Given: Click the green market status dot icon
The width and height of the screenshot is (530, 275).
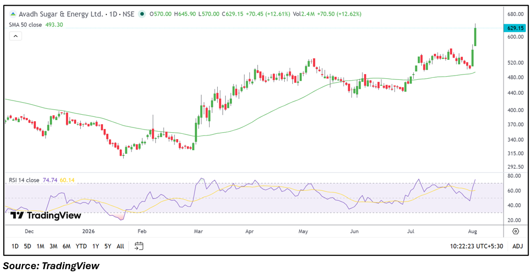Looking at the screenshot, I should coord(142,14).
